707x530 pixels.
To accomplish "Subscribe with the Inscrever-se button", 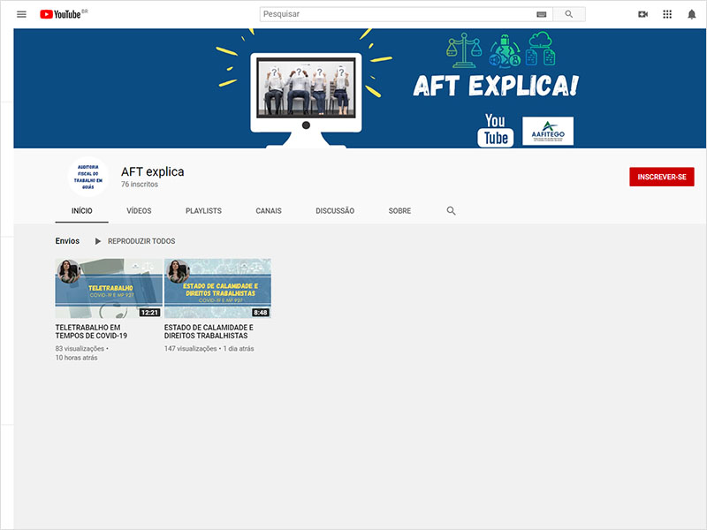I will point(661,177).
